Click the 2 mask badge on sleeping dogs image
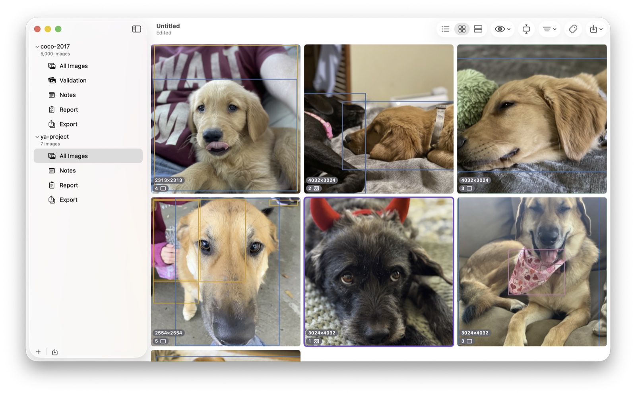 [314, 188]
